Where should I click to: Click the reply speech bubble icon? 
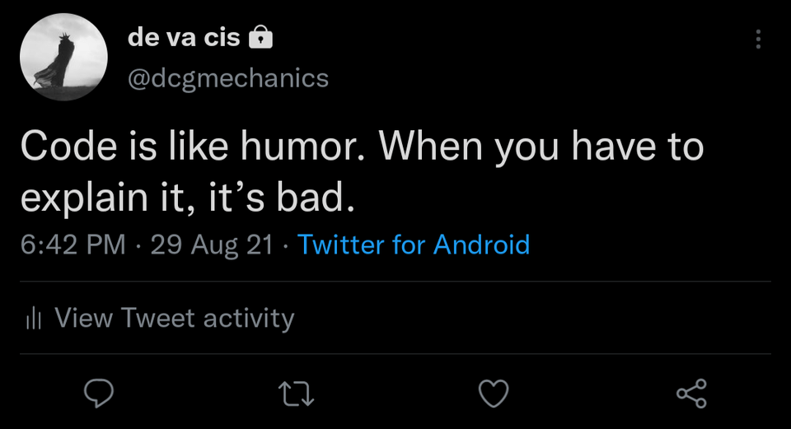[99, 393]
